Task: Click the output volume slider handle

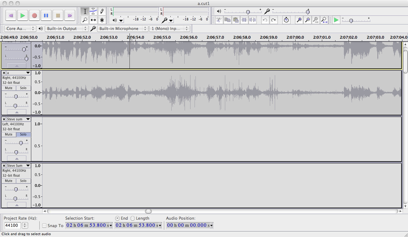Action: point(248,12)
